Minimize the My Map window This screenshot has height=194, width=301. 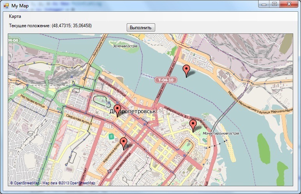pos(264,4)
